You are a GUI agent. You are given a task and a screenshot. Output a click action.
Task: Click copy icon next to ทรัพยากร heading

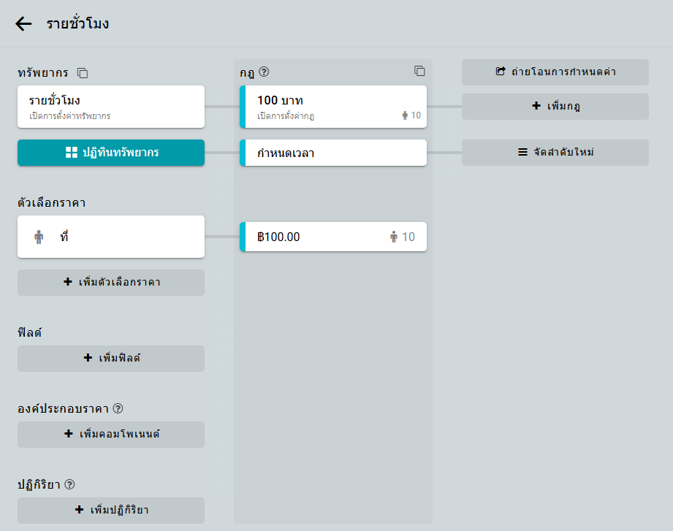pyautogui.click(x=83, y=73)
